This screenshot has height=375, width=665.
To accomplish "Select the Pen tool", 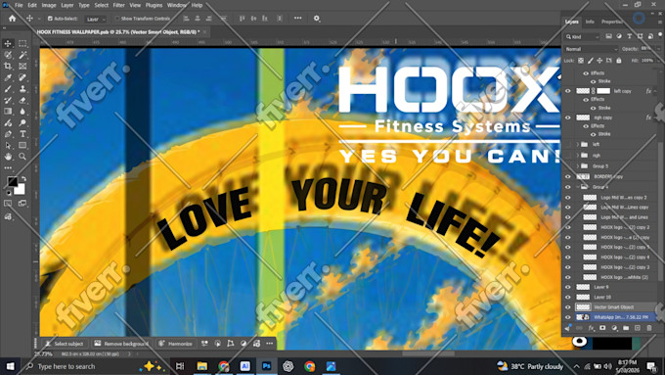I will (8, 134).
